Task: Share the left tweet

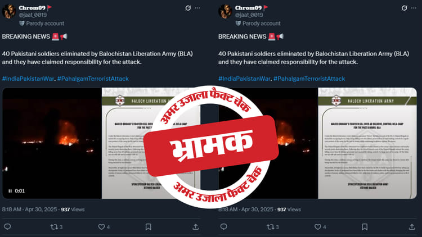Action: (196, 227)
